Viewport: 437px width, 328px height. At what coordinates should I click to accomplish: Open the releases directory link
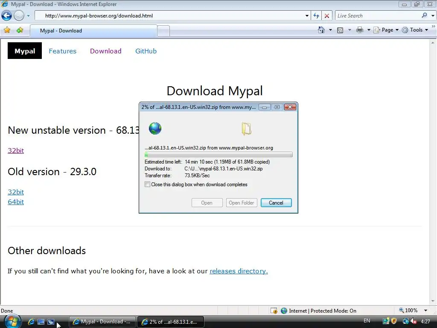click(x=239, y=271)
